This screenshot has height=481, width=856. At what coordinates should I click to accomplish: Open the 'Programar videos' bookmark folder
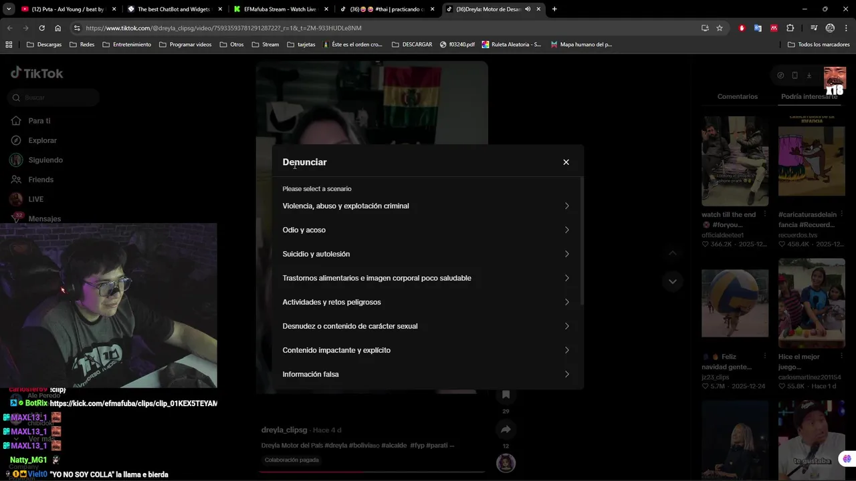coord(185,45)
